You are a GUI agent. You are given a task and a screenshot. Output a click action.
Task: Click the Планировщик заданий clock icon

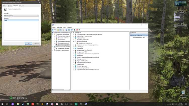56,36
